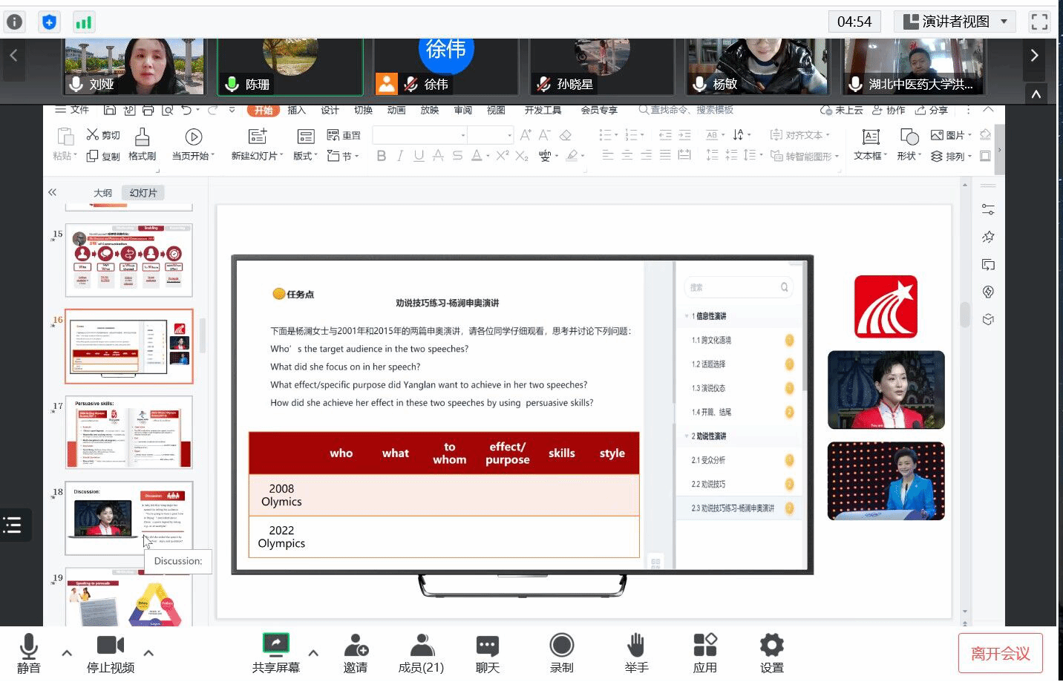Image resolution: width=1063 pixels, height=682 pixels.
Task: Switch to the 插入 ribbon tab
Action: coord(296,110)
